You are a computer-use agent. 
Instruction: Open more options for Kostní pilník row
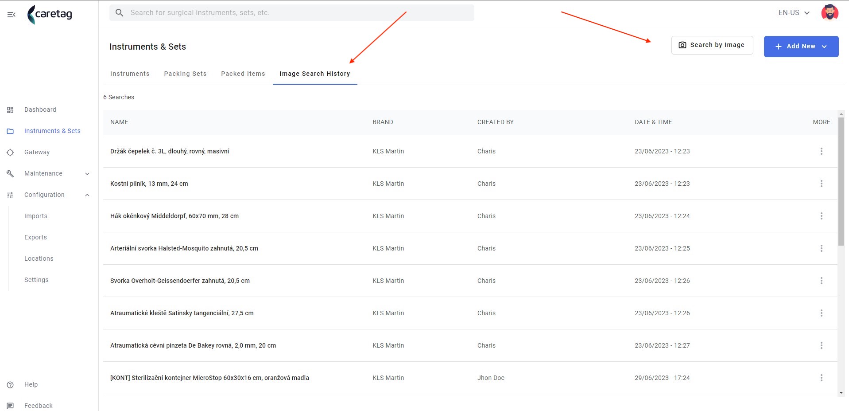click(821, 184)
